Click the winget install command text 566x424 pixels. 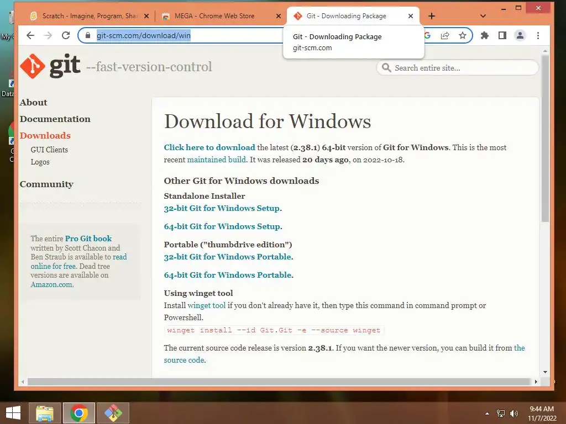pyautogui.click(x=274, y=330)
